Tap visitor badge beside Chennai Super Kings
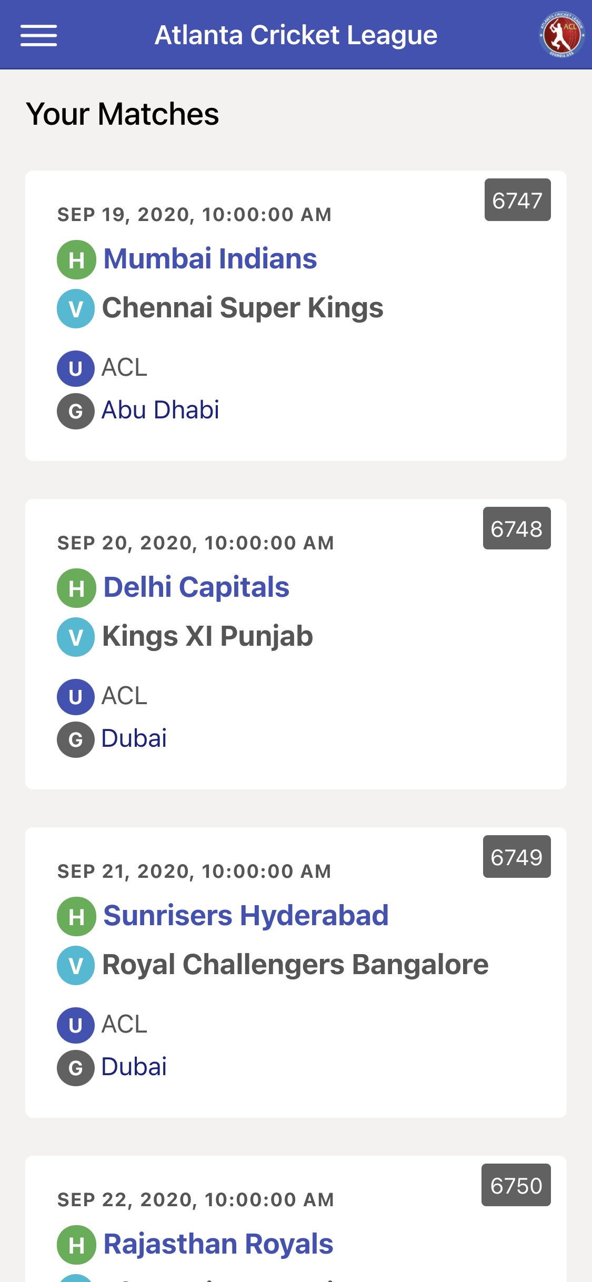The height and width of the screenshot is (1282, 592). [x=76, y=309]
